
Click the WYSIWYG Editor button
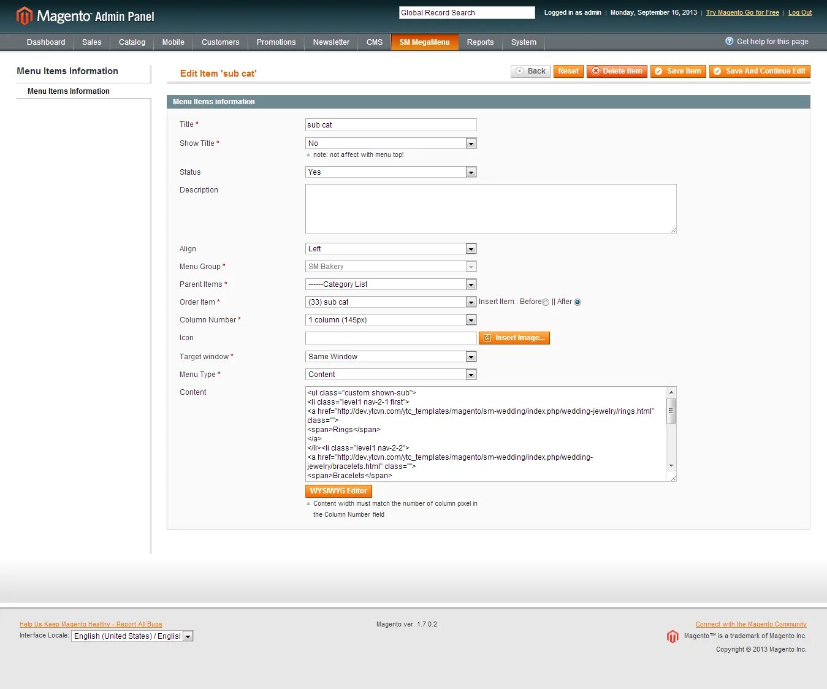coord(338,490)
